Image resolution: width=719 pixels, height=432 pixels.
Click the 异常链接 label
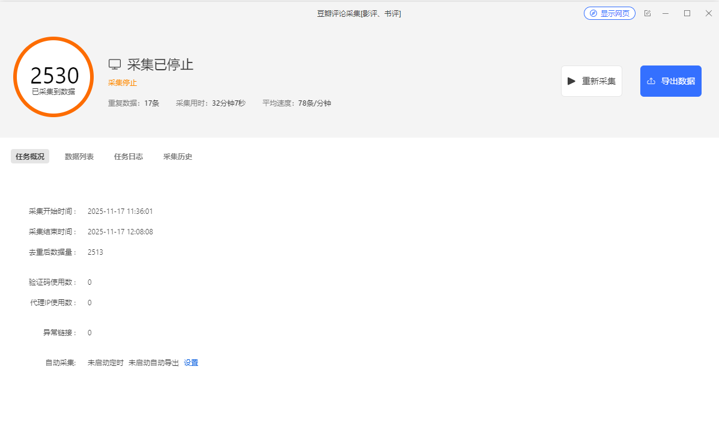pos(60,332)
